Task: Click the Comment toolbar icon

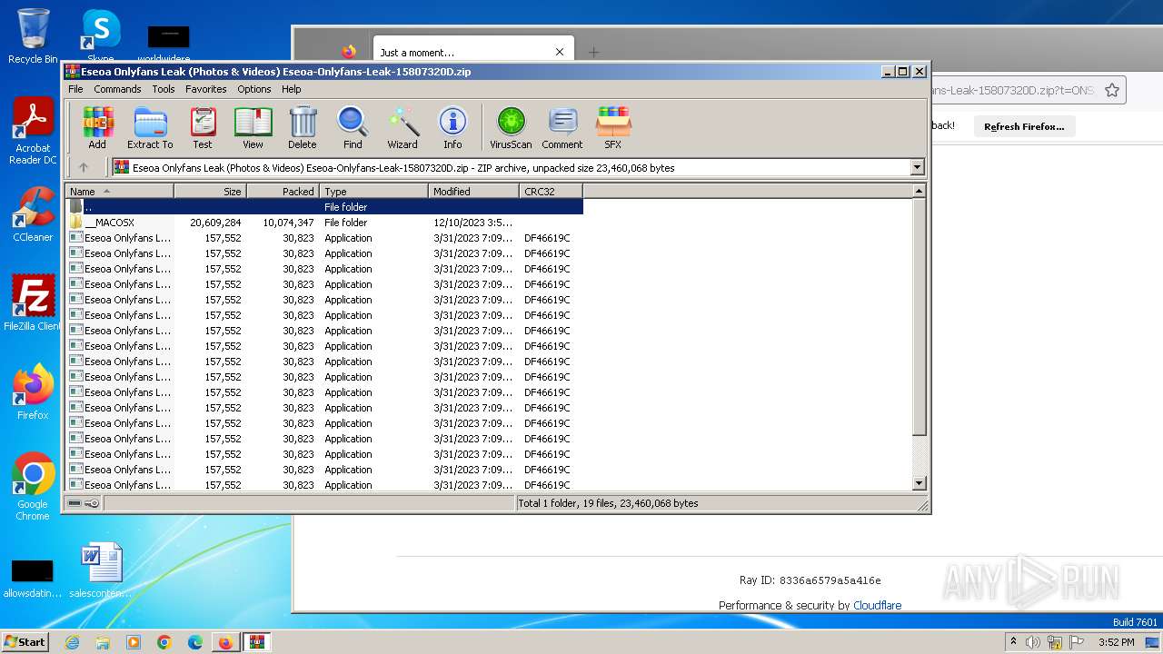Action: tap(562, 127)
